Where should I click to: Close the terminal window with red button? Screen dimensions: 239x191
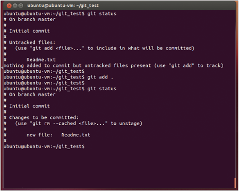[x=9, y=6]
